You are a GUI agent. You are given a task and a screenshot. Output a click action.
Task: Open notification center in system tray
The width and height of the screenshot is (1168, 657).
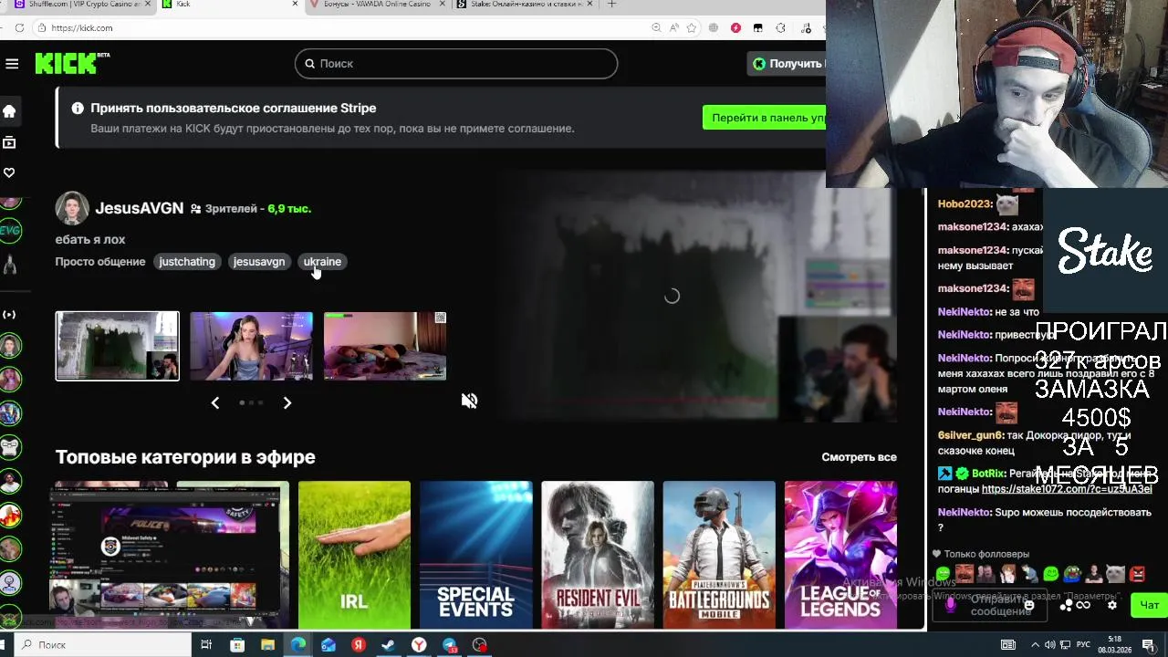(1148, 645)
